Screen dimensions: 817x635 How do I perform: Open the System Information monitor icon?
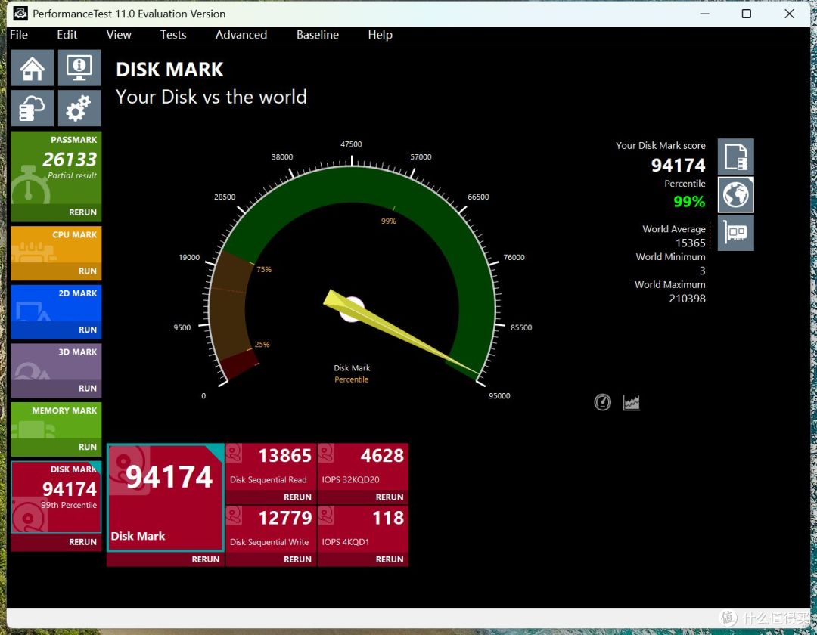(x=79, y=68)
